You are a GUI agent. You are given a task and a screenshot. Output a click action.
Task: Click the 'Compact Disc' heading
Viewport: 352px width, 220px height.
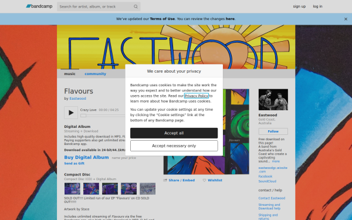coord(77,174)
